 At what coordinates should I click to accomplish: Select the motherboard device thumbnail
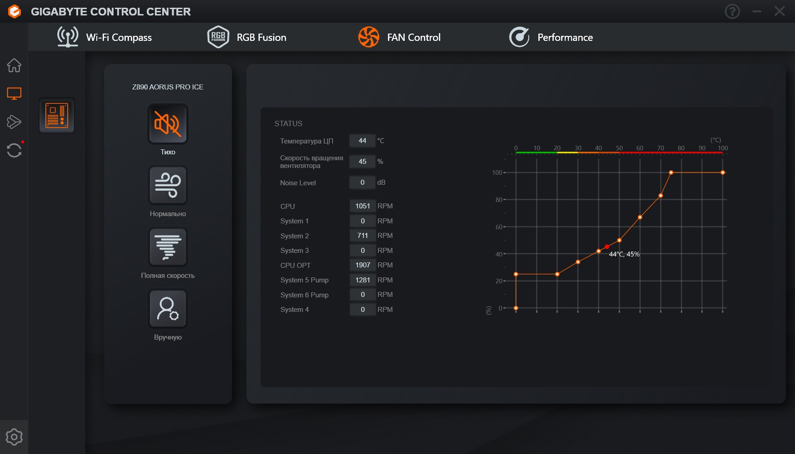point(57,115)
